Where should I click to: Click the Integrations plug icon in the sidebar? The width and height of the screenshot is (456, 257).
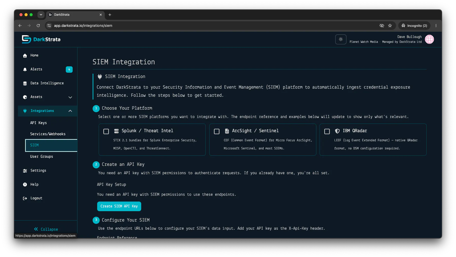tap(25, 111)
